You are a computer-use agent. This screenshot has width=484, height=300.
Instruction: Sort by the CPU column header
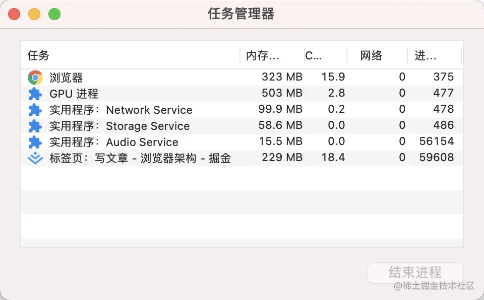(x=313, y=56)
